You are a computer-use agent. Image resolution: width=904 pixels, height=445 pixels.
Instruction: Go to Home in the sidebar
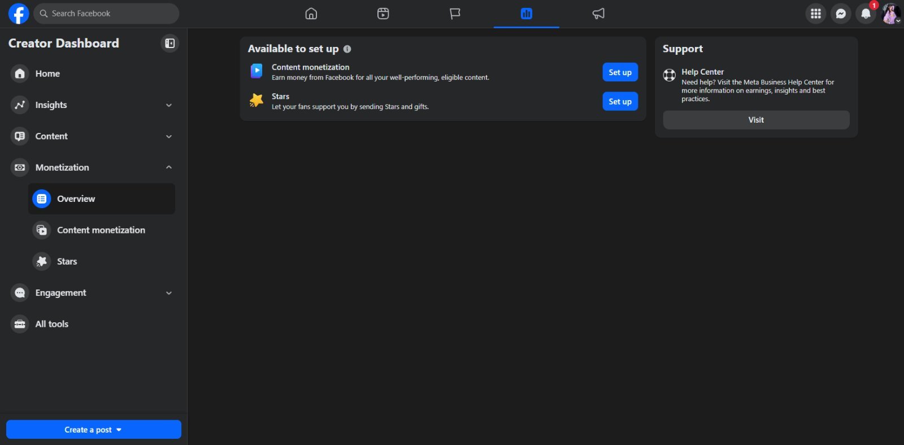93,74
